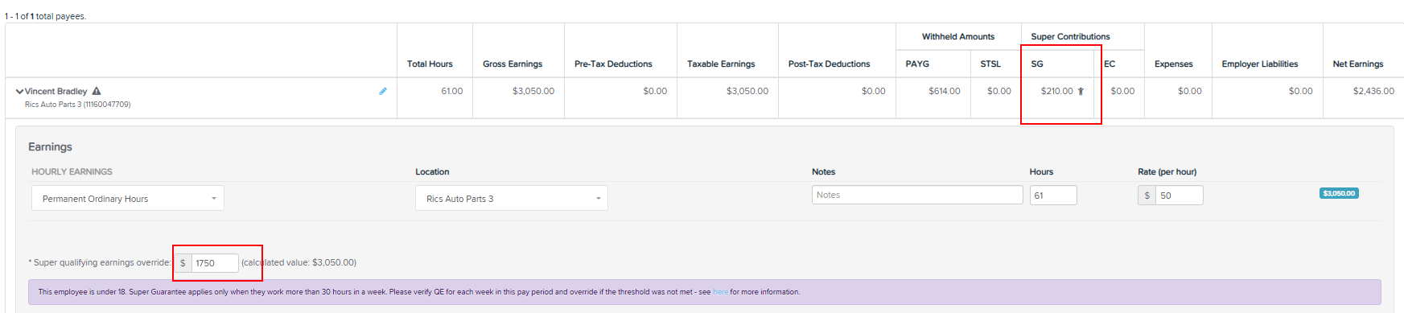This screenshot has height=313, width=1404.
Task: Click the Rics Auto Parts 3 (11160047709) subtitle
Action: 78,105
